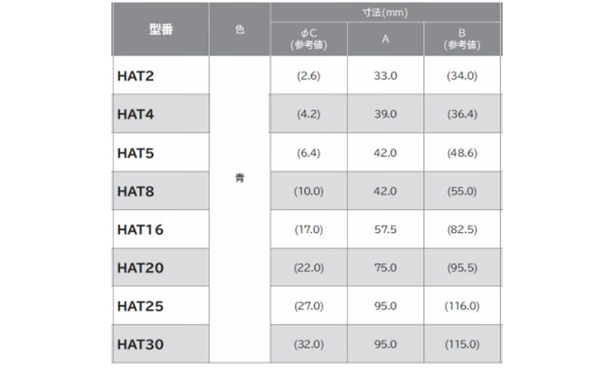Select the (36.4) value in HAT4 row
The height and width of the screenshot is (368, 614).
pos(462,114)
